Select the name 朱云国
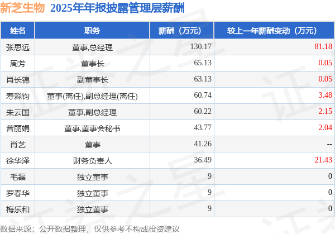The image size is (335, 234). tap(18, 112)
